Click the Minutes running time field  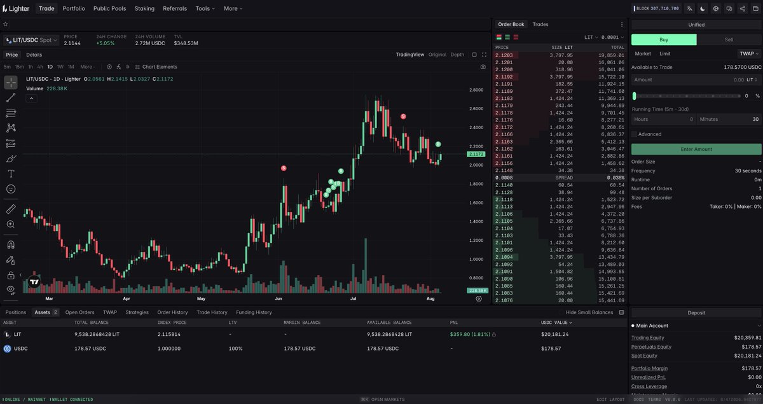pos(729,119)
